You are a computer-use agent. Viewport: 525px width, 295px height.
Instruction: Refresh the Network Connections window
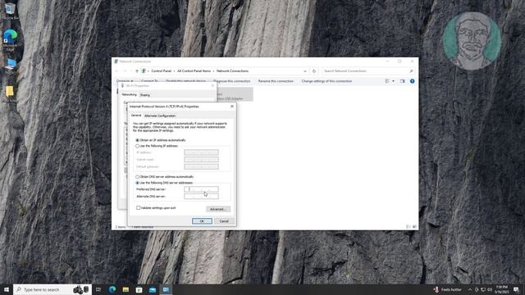(314, 71)
